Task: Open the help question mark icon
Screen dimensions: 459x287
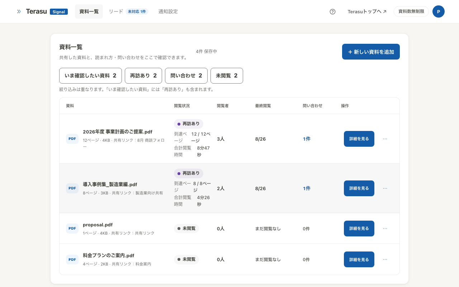Action: pos(332,11)
